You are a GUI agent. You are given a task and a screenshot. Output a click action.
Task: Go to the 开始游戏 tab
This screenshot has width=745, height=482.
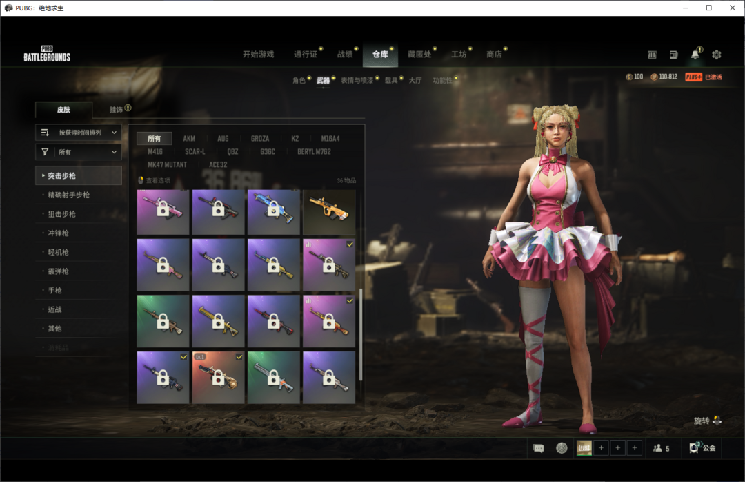coord(259,55)
